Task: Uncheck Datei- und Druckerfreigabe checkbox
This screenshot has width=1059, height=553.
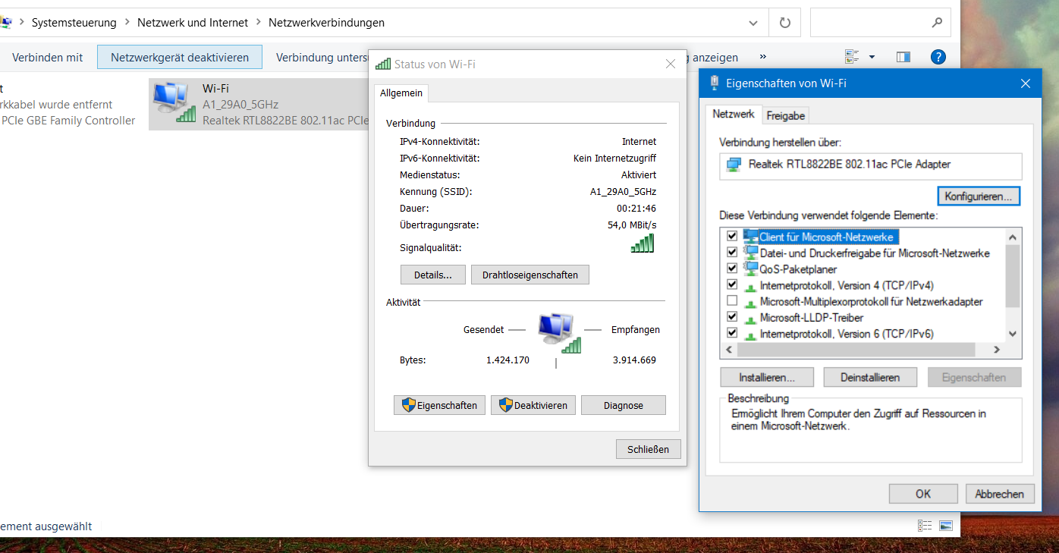Action: (732, 253)
